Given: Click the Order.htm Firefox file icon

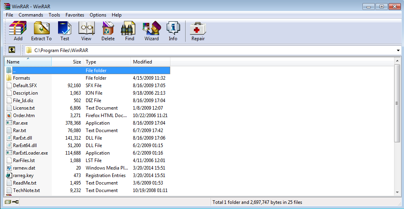Looking at the screenshot, I should [x=9, y=115].
